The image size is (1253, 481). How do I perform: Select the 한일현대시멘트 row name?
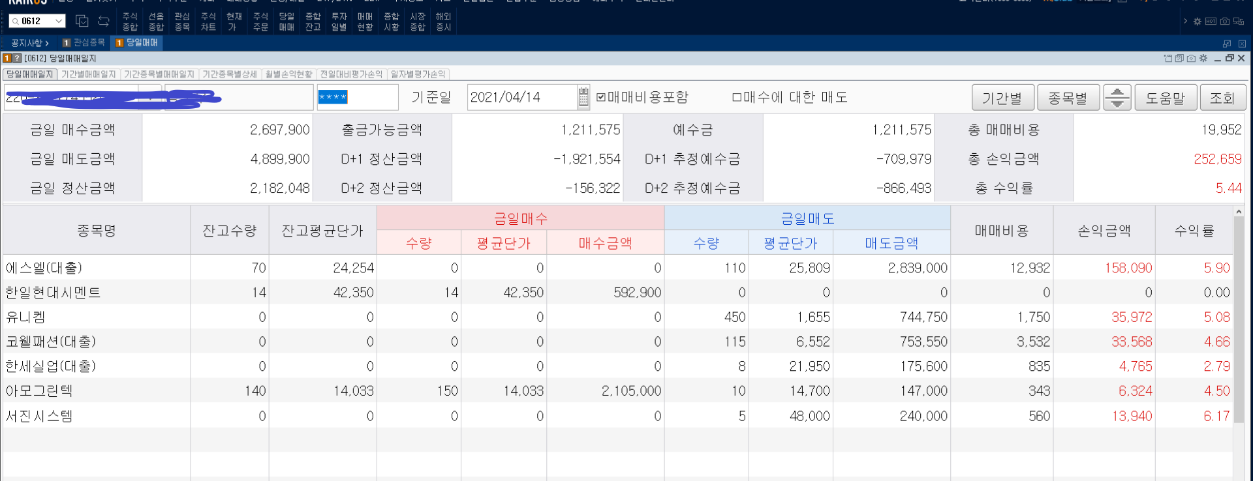pyautogui.click(x=54, y=293)
